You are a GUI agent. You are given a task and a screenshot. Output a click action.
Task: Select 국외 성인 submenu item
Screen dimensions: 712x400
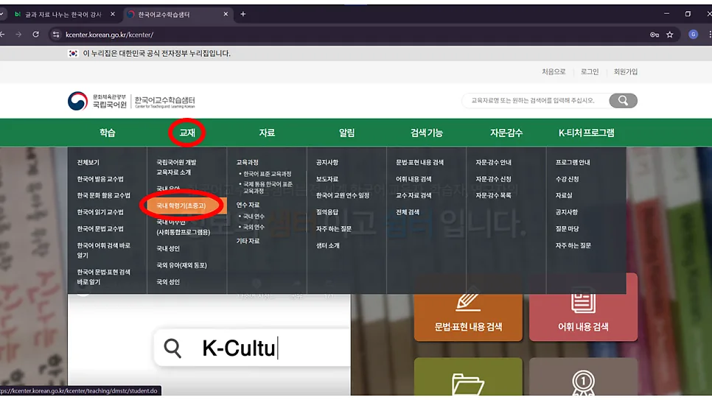168,282
